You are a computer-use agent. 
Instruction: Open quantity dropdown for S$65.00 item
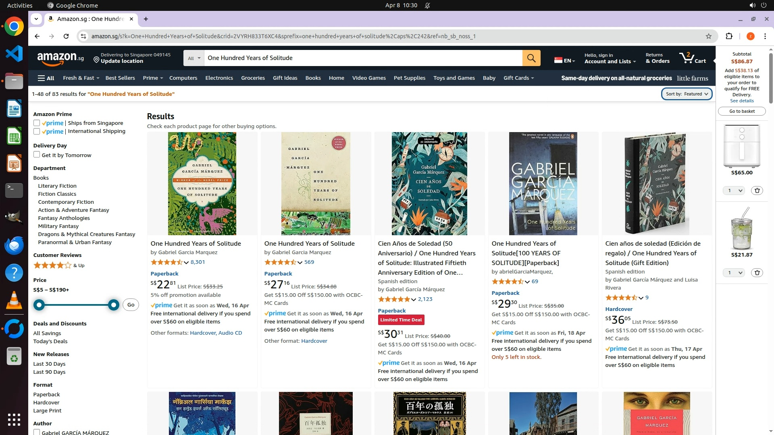(x=734, y=191)
